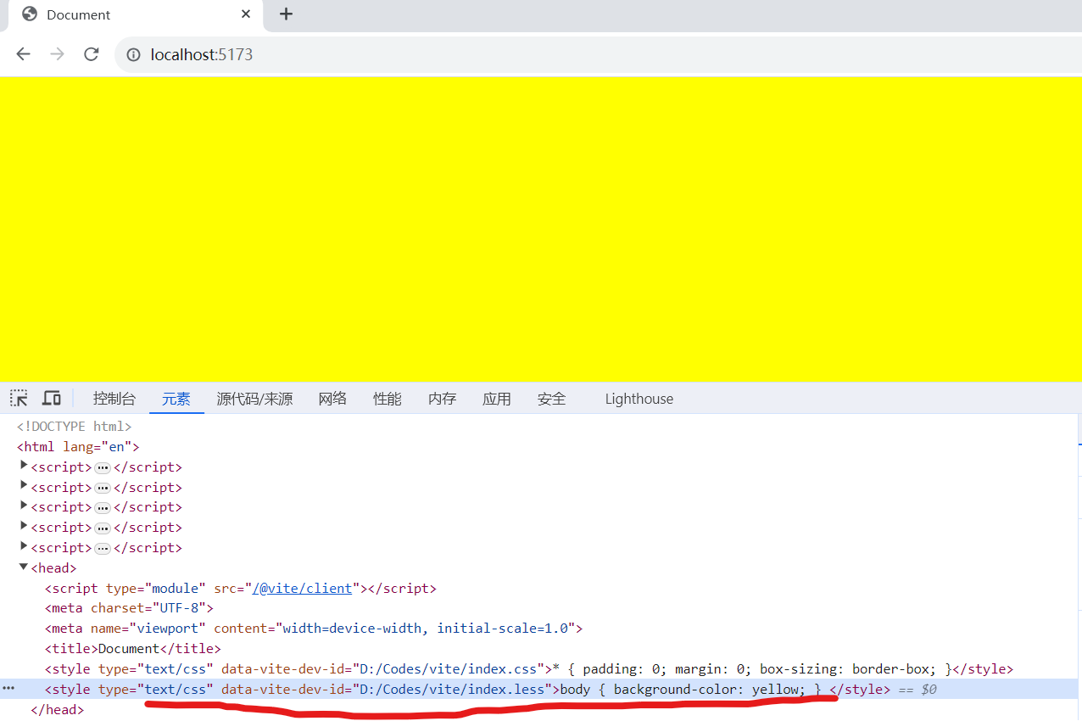Open the 性能 tab

point(388,399)
